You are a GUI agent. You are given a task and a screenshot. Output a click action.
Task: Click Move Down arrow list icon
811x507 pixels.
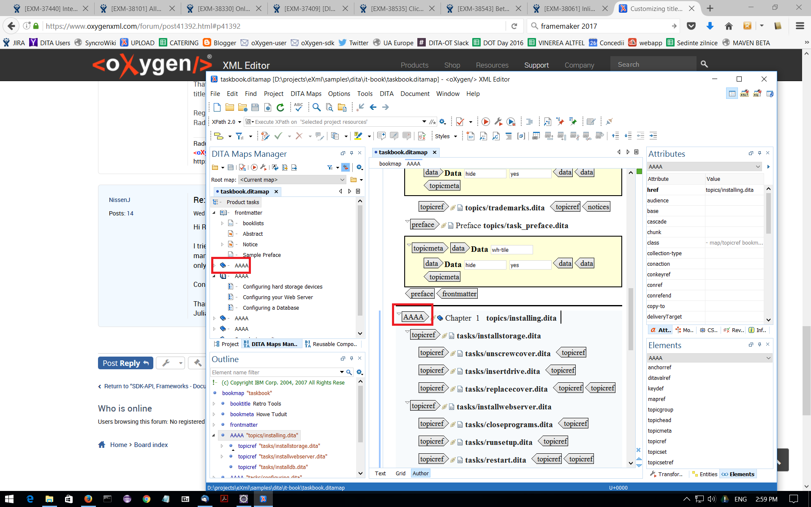pos(628,136)
